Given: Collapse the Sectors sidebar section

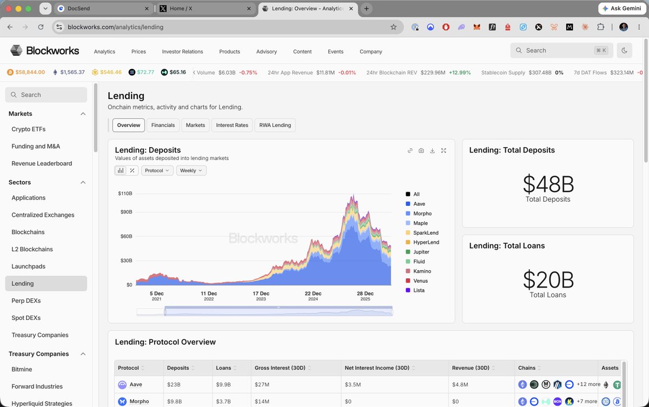Looking at the screenshot, I should (x=83, y=182).
